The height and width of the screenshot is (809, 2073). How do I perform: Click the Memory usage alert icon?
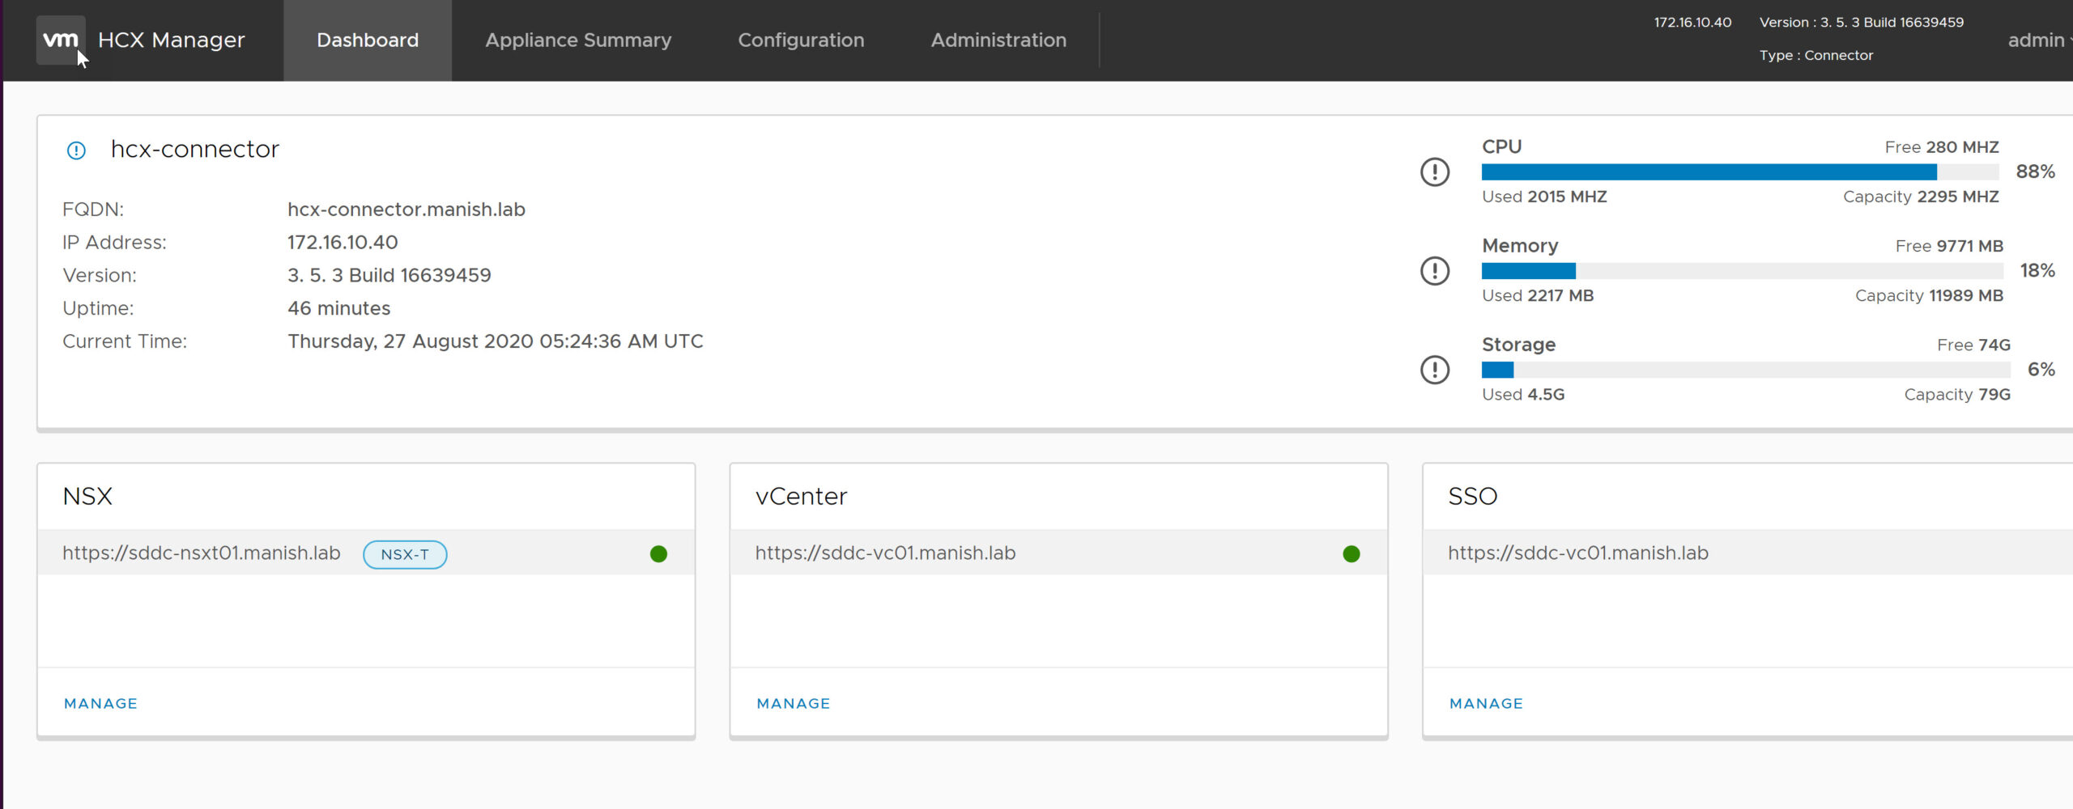point(1435,270)
